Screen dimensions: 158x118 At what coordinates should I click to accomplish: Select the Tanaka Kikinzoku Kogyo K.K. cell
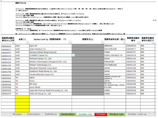click(50, 74)
